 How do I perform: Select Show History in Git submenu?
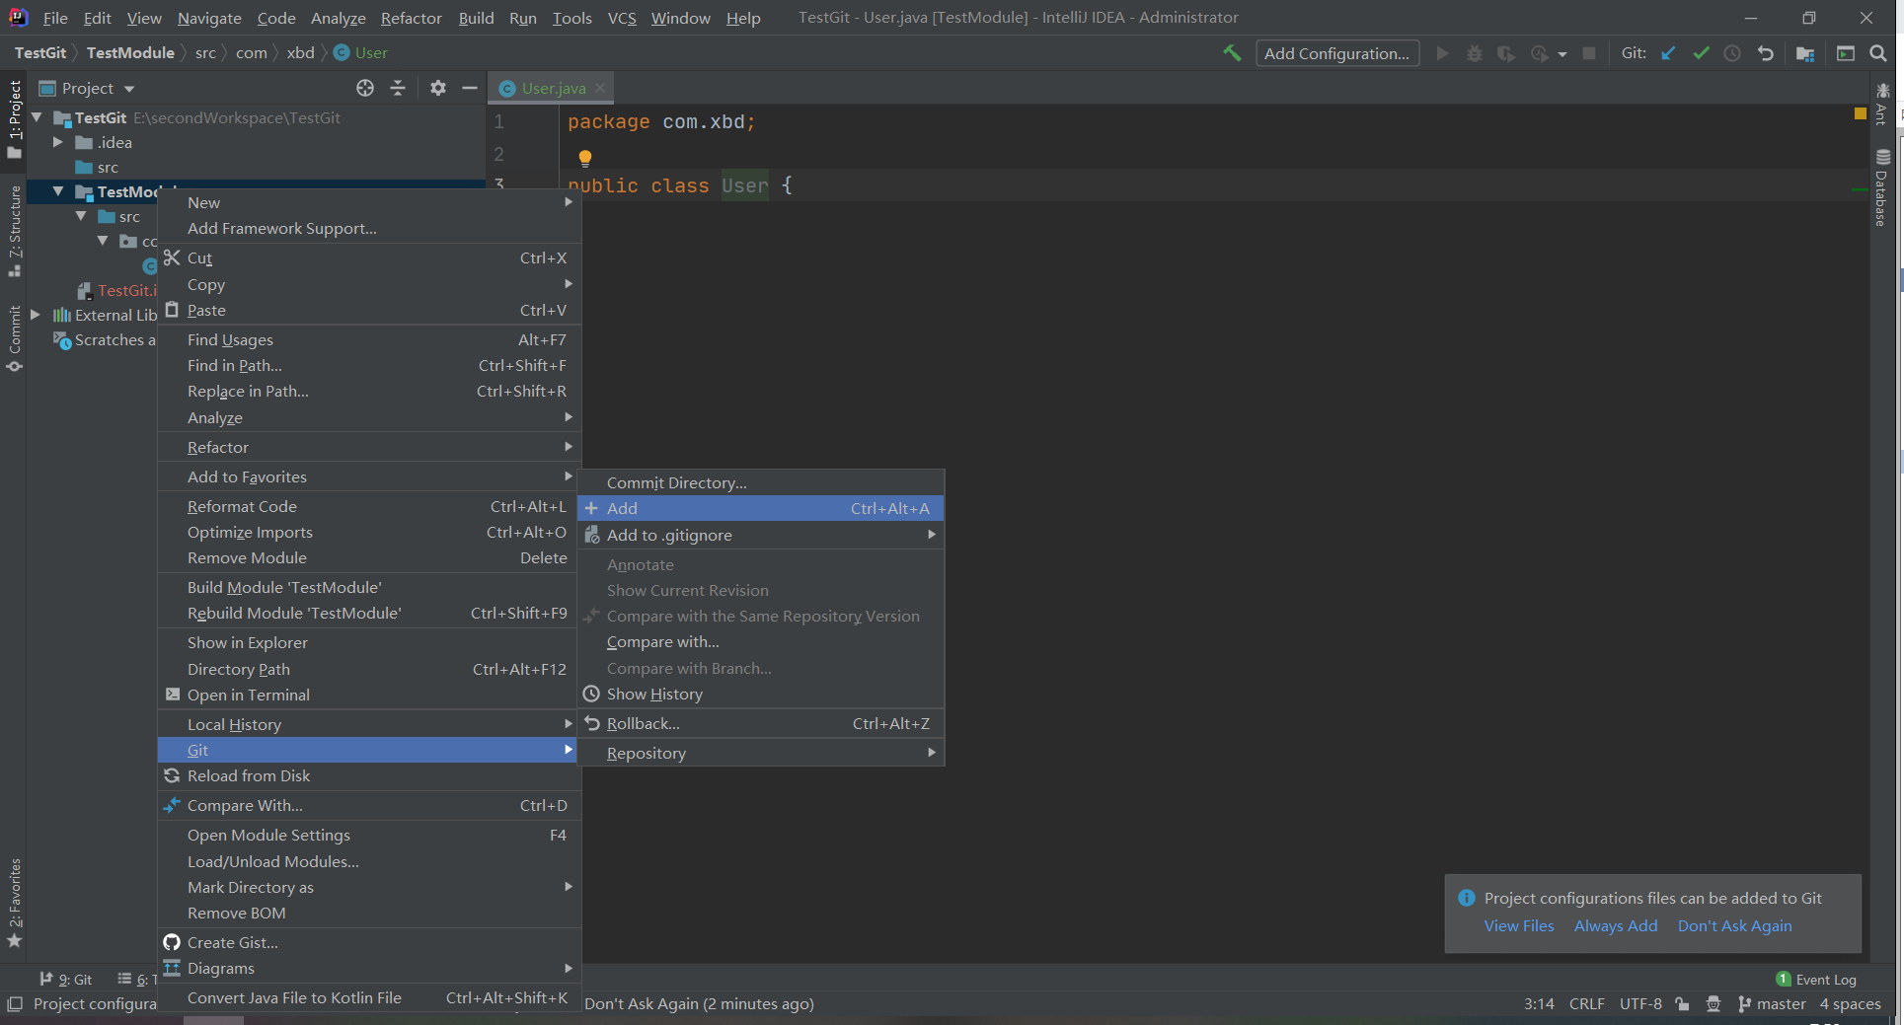point(761,694)
